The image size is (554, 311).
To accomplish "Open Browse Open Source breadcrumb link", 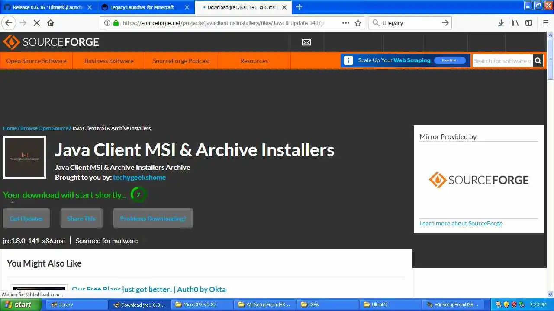I will click(x=44, y=128).
